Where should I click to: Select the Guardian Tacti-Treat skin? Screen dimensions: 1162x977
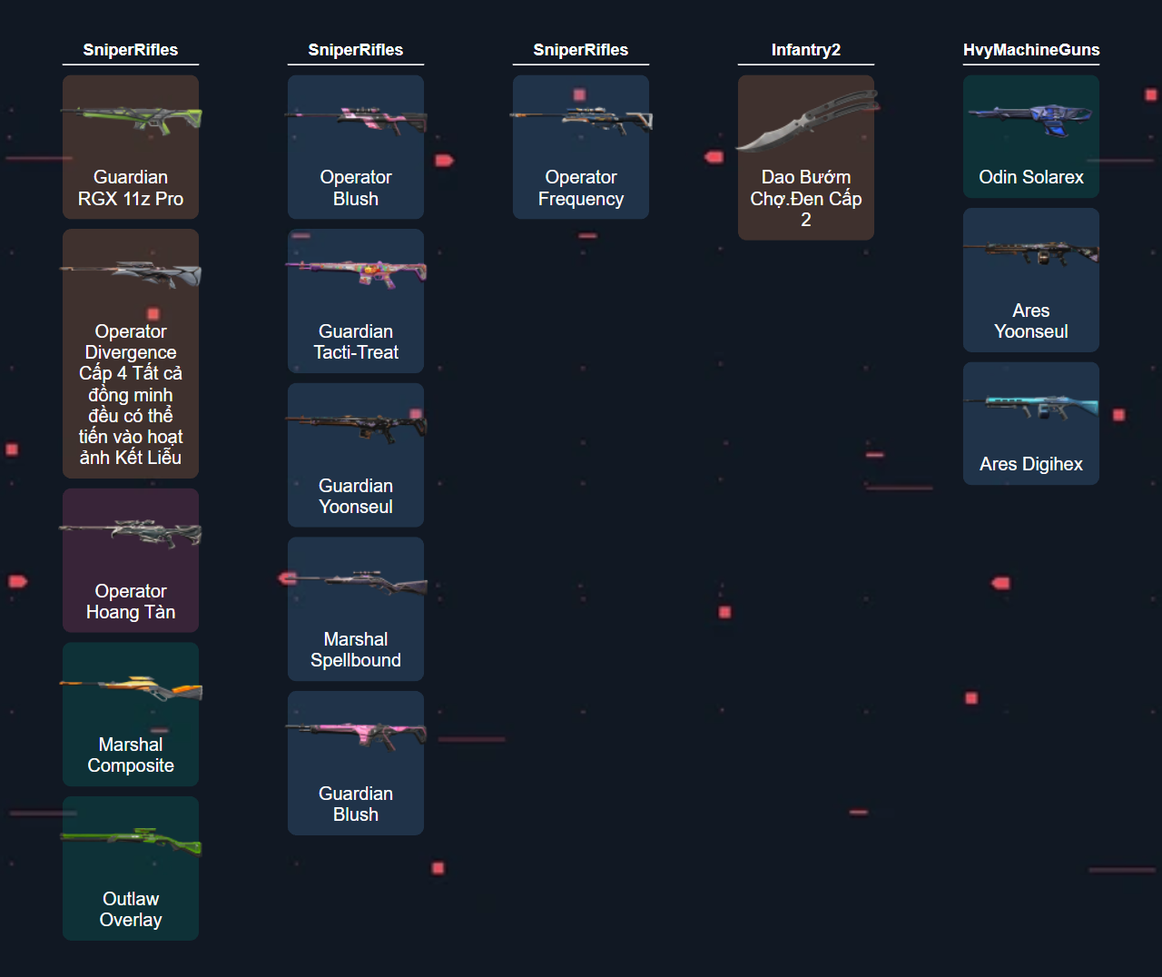pos(356,301)
